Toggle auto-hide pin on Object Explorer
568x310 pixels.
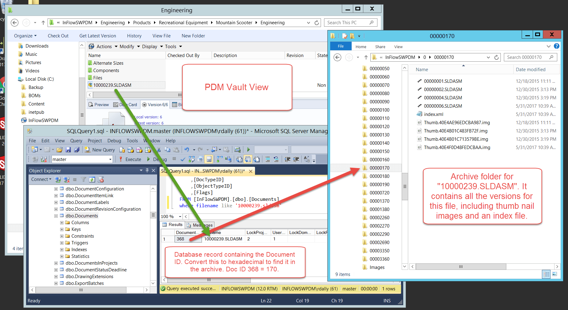pyautogui.click(x=147, y=170)
